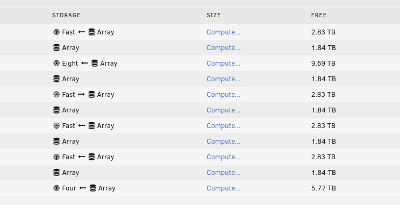Click the cache pool icon beside Eight
400x205 pixels.
pos(56,63)
